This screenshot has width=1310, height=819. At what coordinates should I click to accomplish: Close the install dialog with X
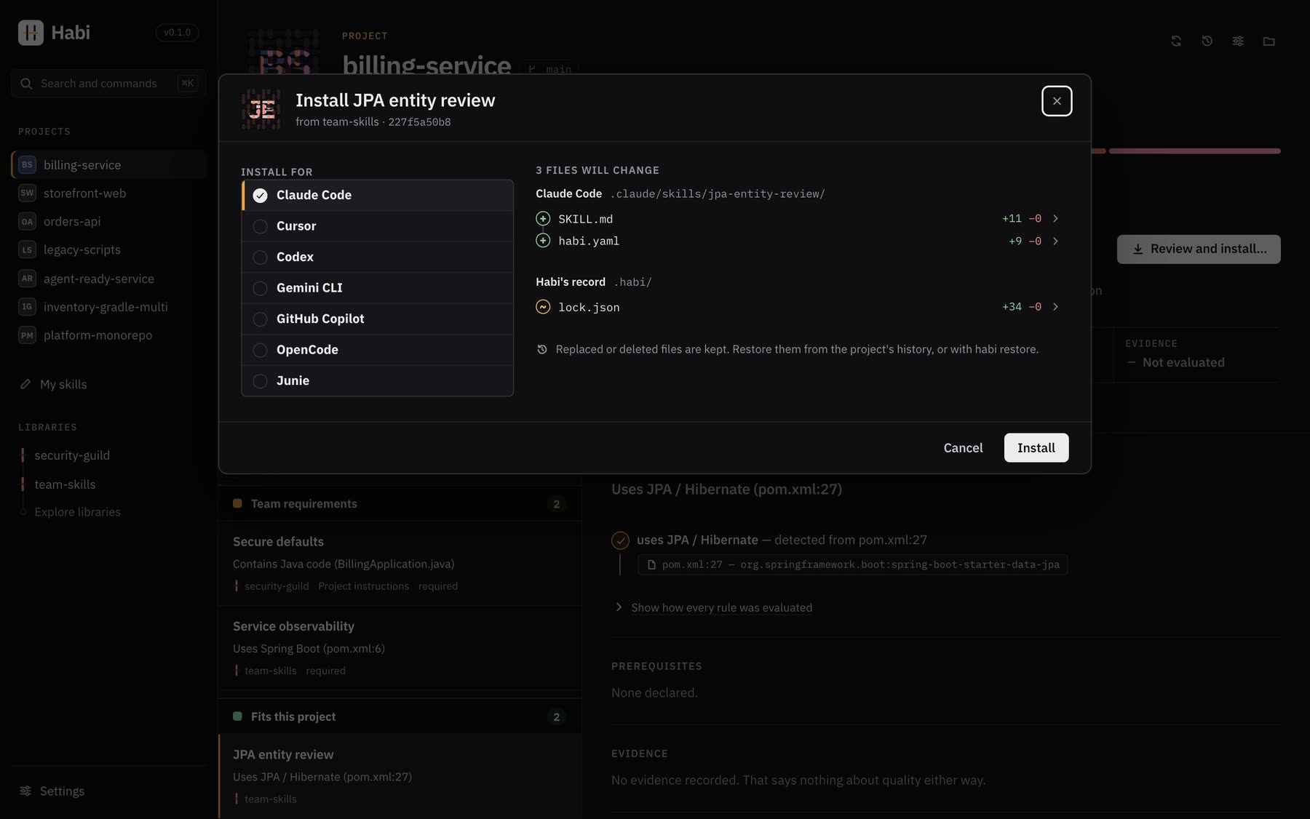click(x=1057, y=101)
